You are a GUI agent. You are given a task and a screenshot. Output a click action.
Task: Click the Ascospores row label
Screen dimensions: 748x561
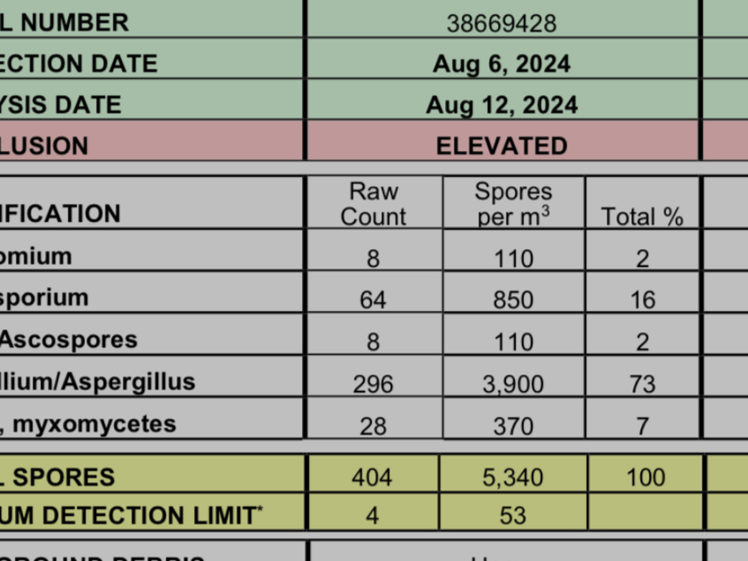(69, 340)
